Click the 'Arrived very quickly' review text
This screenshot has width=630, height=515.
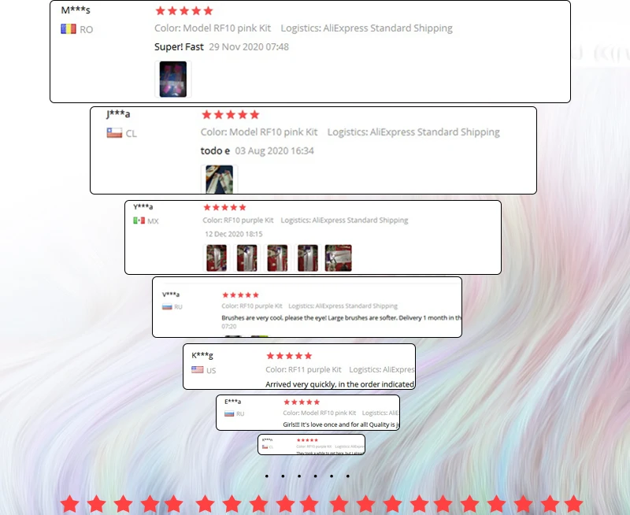pos(340,384)
